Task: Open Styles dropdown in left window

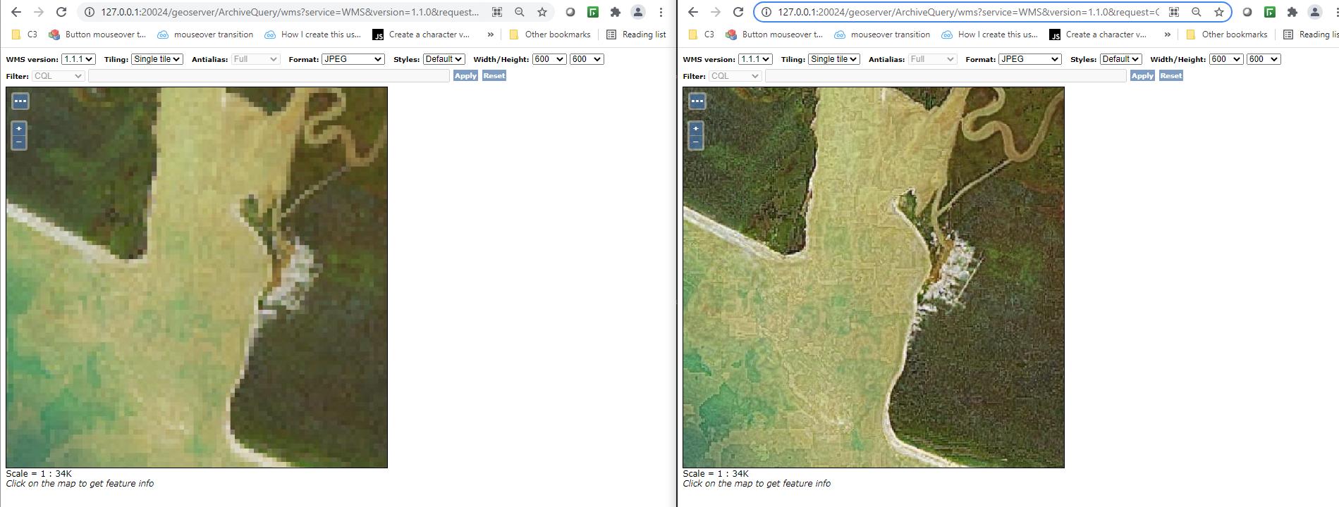Action: click(x=444, y=59)
